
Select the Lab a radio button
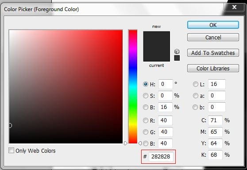click(196, 96)
